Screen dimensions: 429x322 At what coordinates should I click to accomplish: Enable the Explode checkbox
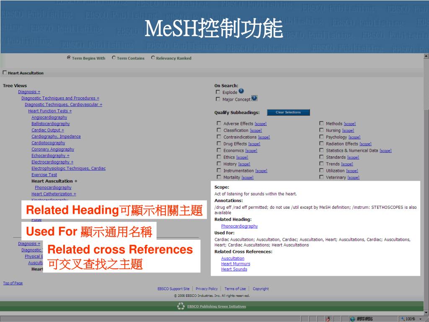point(218,92)
